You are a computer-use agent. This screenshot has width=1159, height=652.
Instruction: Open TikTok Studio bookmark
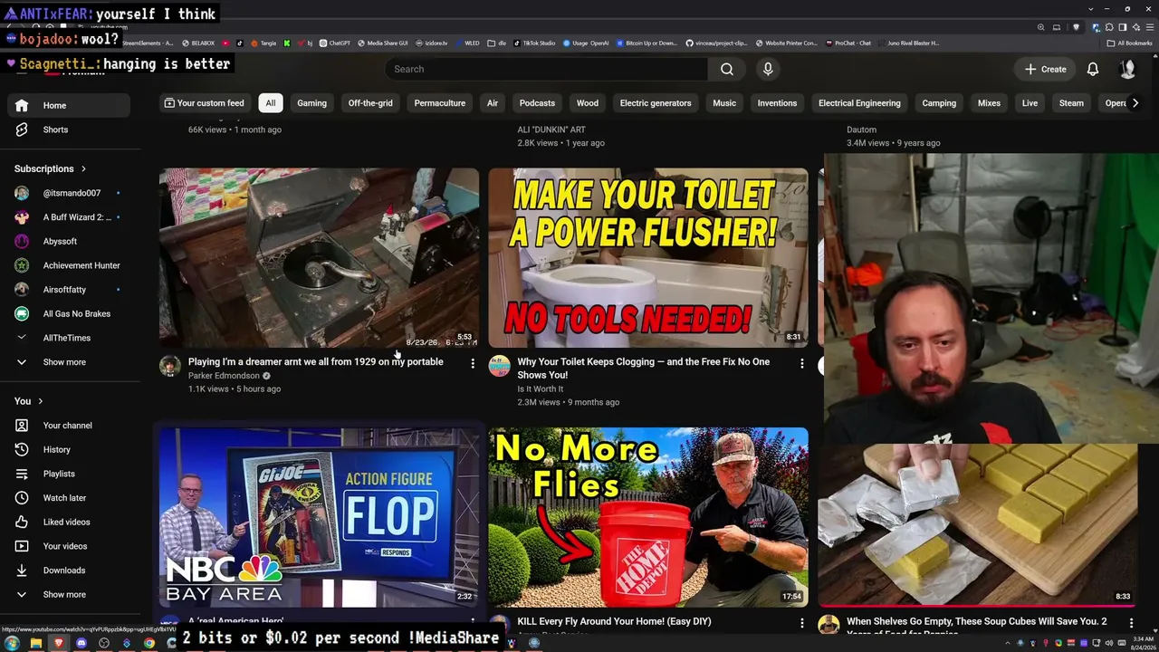(x=534, y=43)
